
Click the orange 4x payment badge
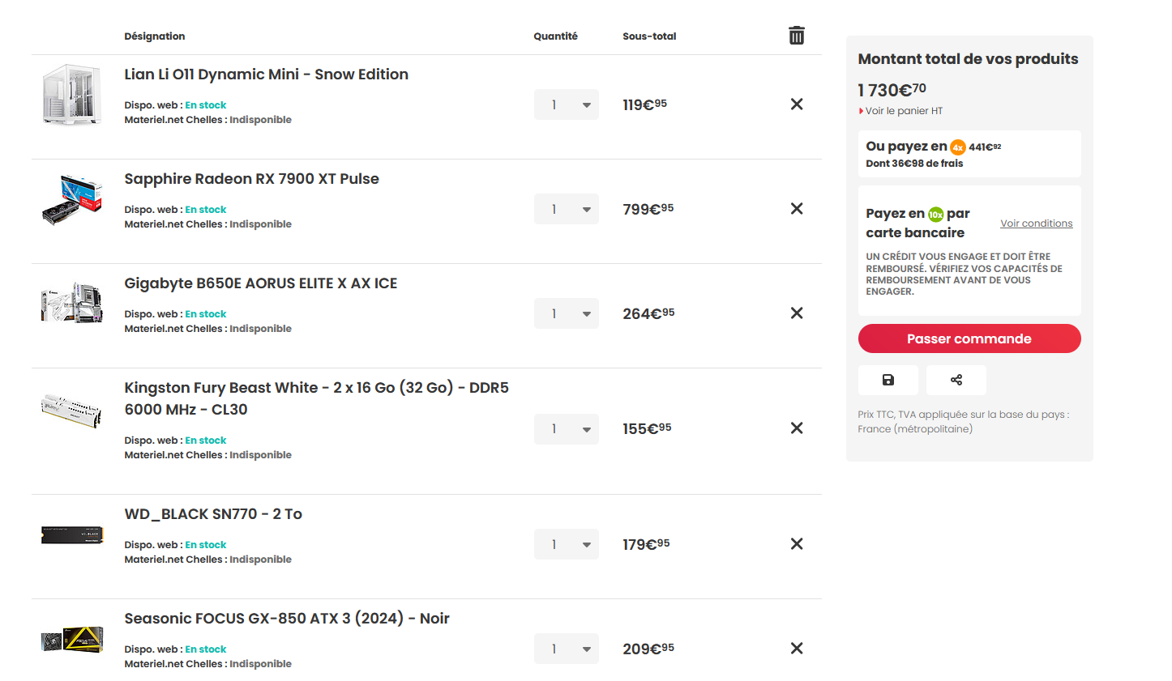(x=958, y=147)
